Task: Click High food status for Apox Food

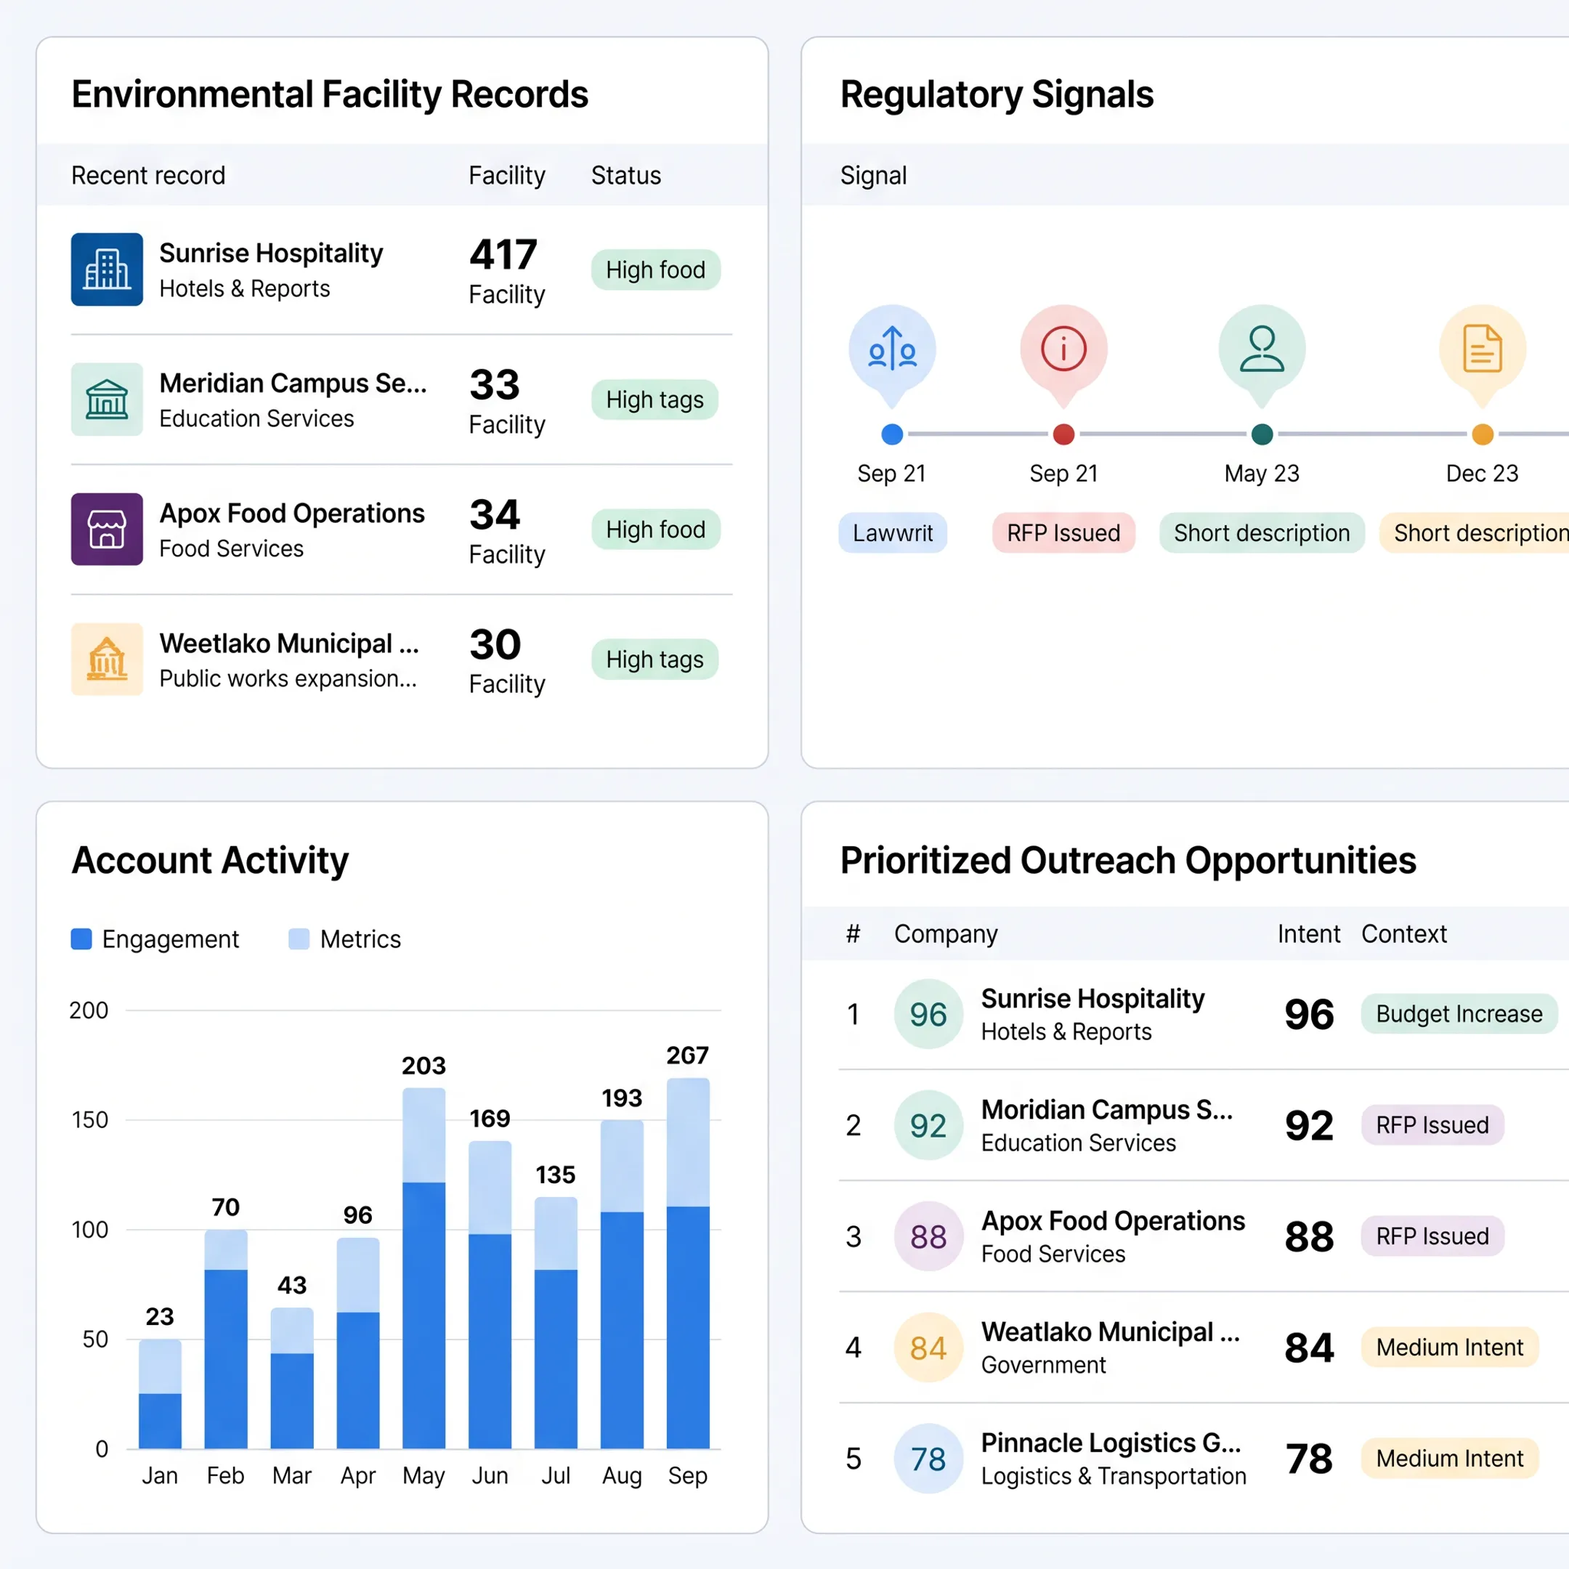Action: [x=655, y=530]
